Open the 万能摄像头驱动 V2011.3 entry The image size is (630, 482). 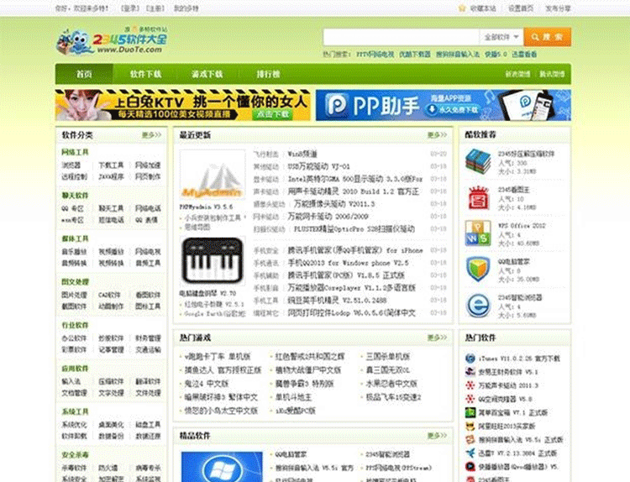tap(334, 204)
